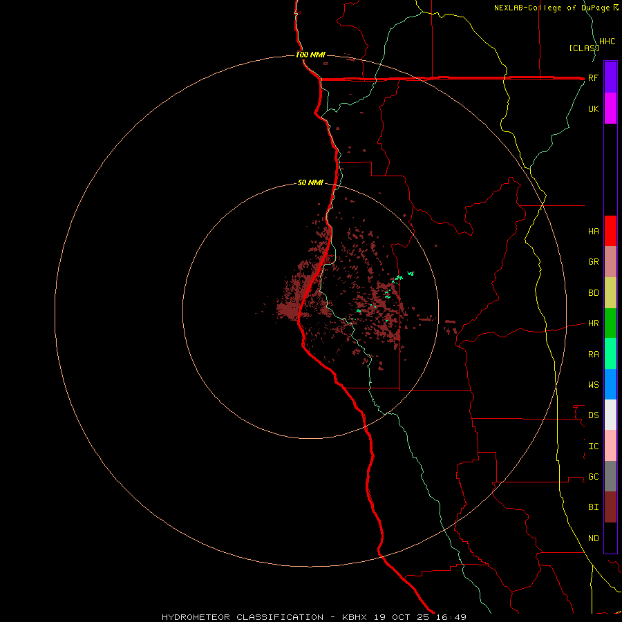Select the light pink IC legend swatch
Viewport: 622px width, 622px height.
coord(610,446)
